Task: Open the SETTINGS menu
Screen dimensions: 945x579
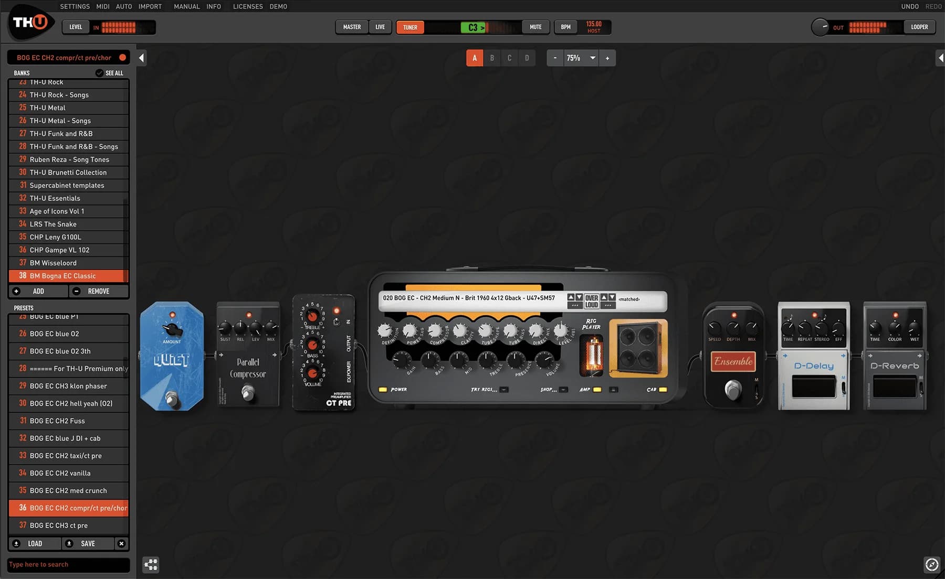Action: (x=75, y=6)
